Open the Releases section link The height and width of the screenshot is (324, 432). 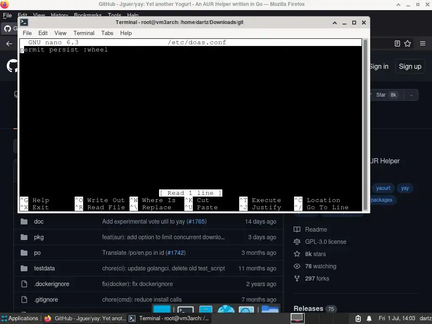[308, 308]
